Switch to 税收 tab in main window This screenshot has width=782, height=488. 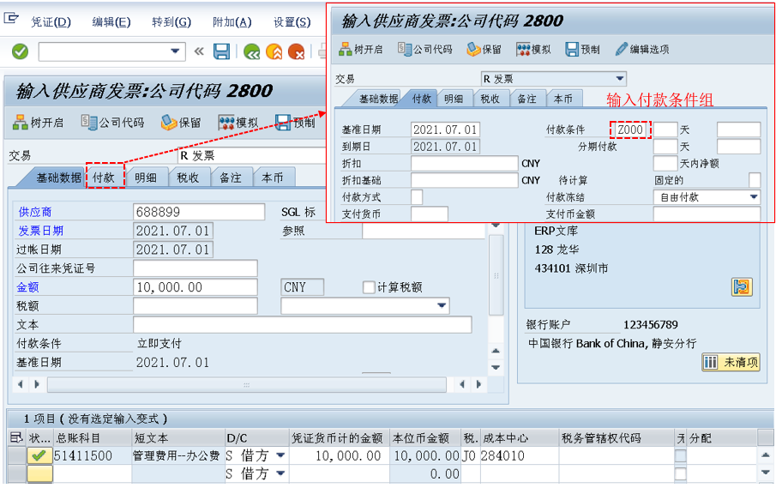[x=188, y=178]
